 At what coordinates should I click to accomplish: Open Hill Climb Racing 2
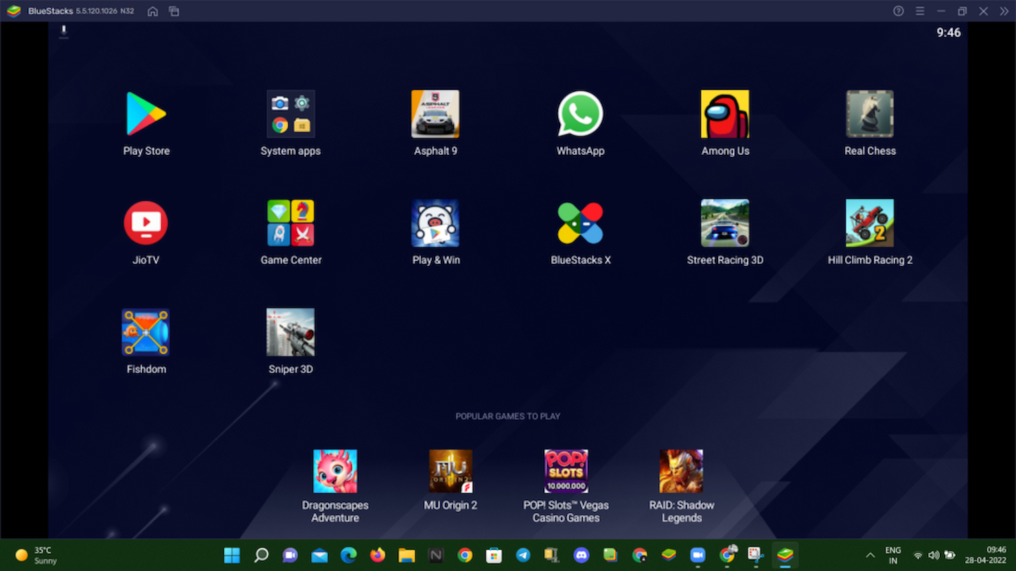click(870, 223)
